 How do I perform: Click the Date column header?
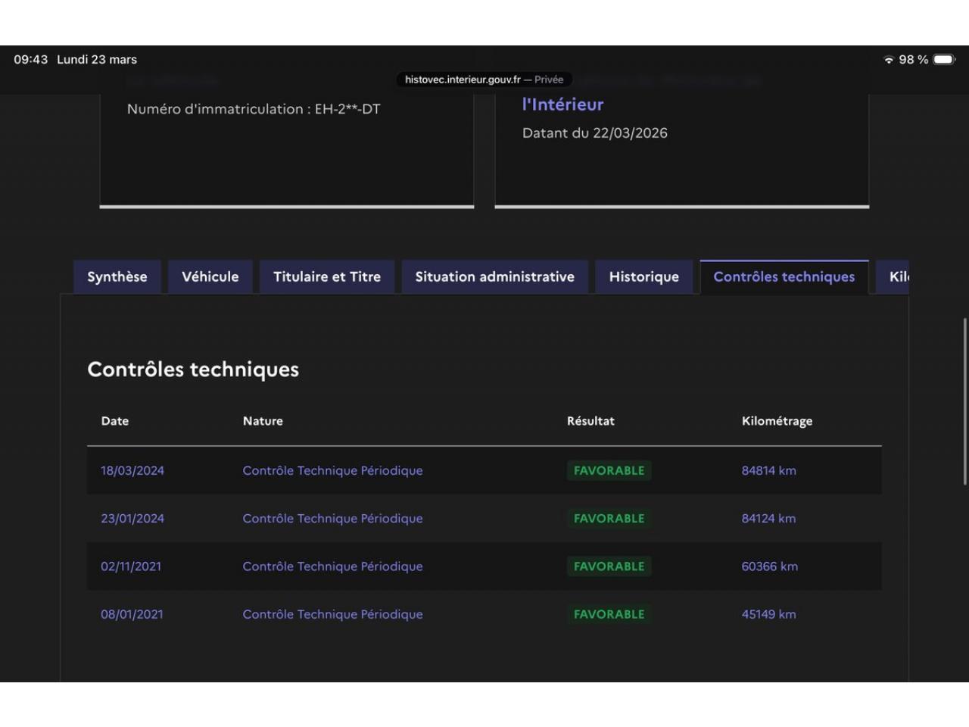(115, 421)
